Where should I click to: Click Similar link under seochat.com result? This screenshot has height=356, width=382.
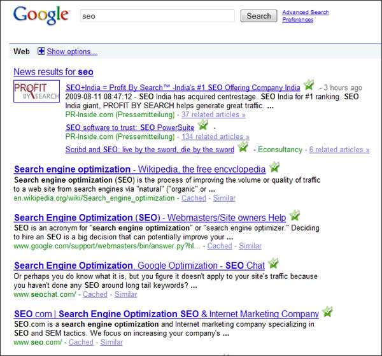[x=125, y=294]
